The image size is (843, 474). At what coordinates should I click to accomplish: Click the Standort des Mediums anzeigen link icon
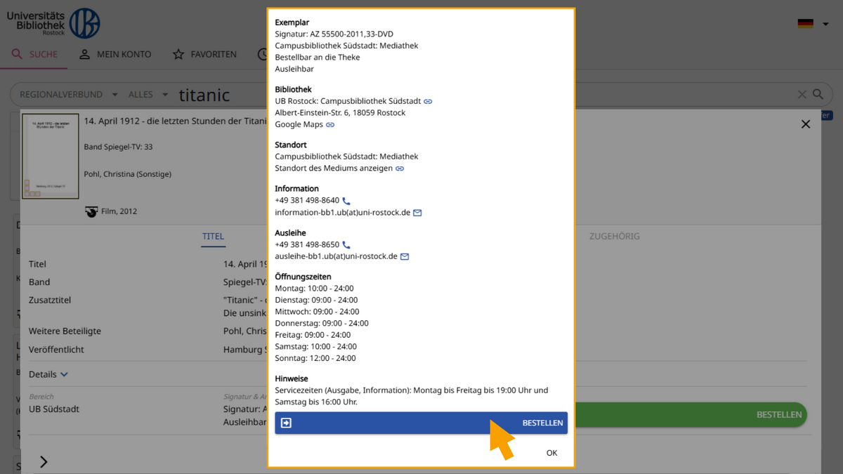[400, 169]
